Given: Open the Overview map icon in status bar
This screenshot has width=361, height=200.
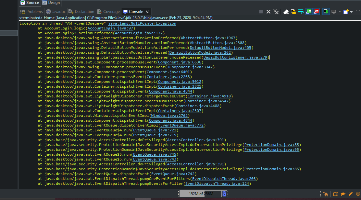Looking at the screenshot, I should click(x=335, y=194).
